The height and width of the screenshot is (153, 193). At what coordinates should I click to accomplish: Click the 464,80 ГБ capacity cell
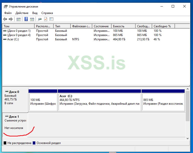(119, 39)
